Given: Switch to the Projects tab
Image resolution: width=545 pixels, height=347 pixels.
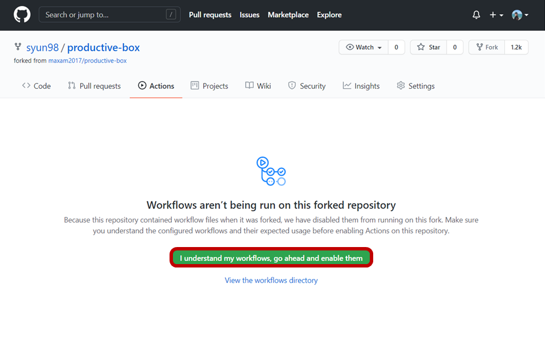Looking at the screenshot, I should [x=209, y=86].
